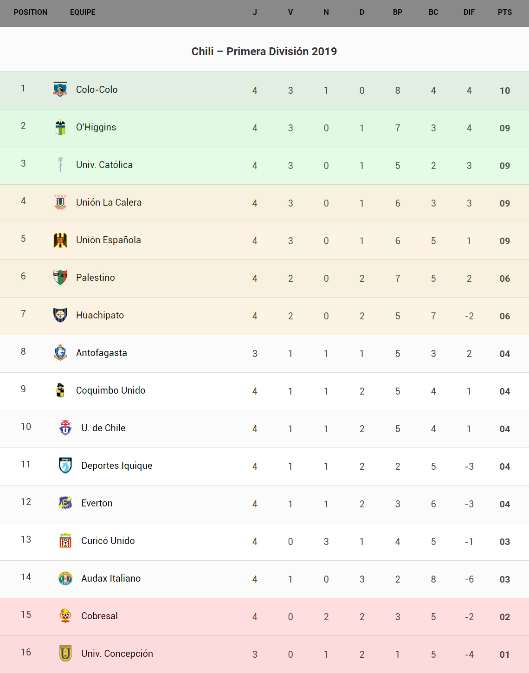Click the Audax Italiano round emblem
Image resolution: width=529 pixels, height=674 pixels.
pos(65,578)
